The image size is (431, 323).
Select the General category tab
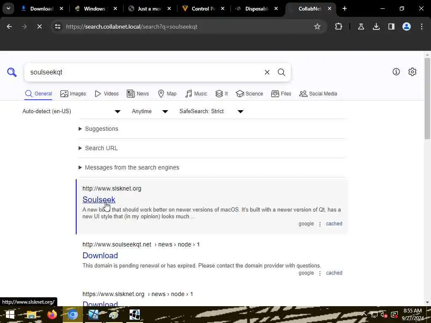pos(38,94)
